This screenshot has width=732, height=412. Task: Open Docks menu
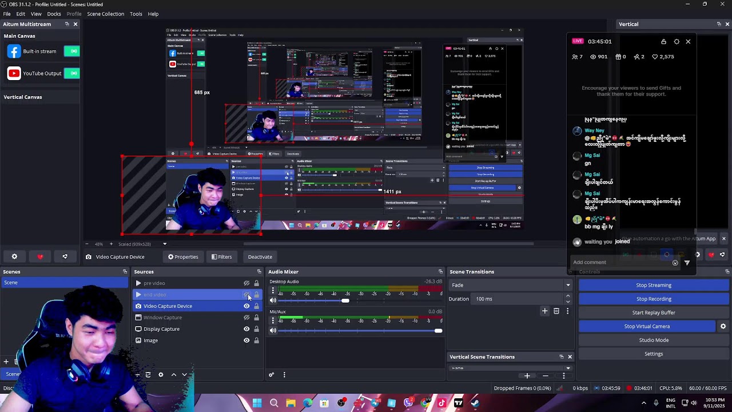coord(54,14)
